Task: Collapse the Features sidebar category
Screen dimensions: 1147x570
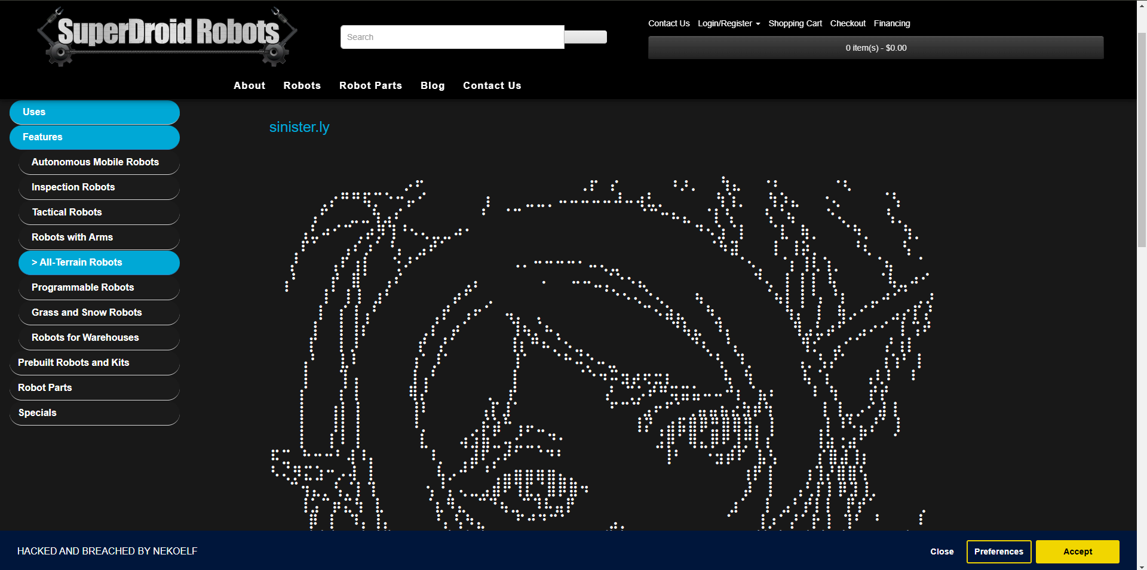Action: point(94,137)
